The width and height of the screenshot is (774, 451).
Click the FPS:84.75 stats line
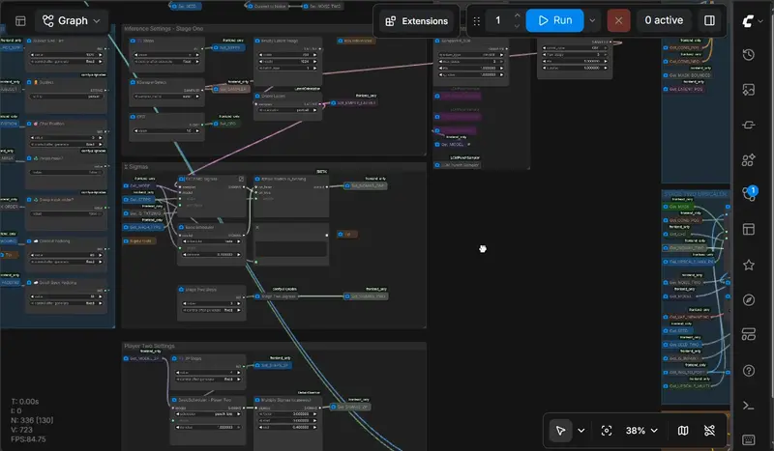(29, 439)
